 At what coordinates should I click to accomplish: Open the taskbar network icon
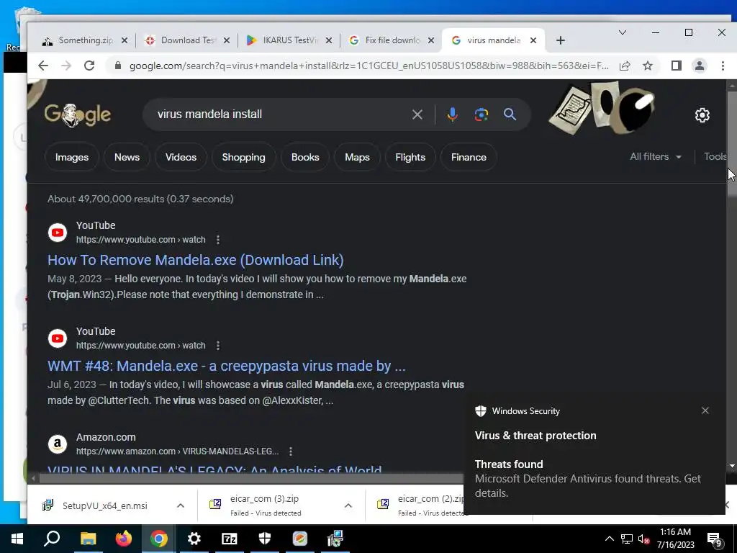click(627, 539)
